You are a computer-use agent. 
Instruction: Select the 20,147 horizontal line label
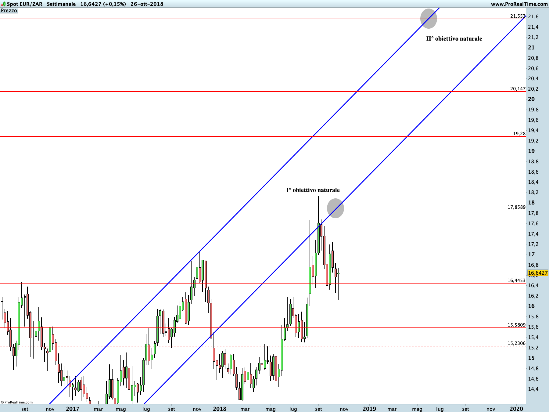(518, 89)
